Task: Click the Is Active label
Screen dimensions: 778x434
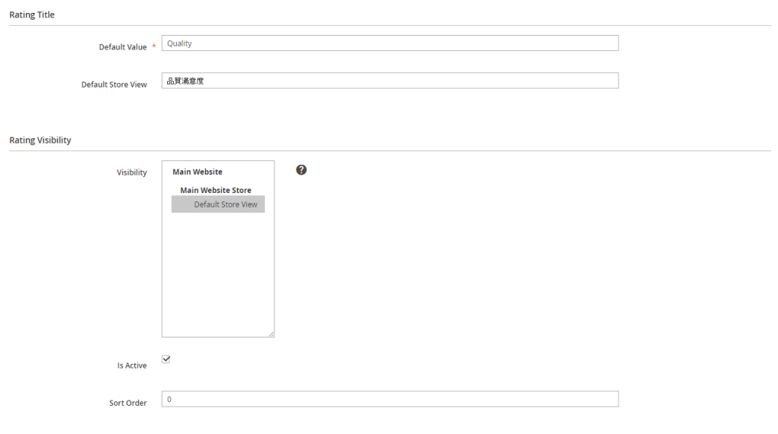Action: [132, 366]
